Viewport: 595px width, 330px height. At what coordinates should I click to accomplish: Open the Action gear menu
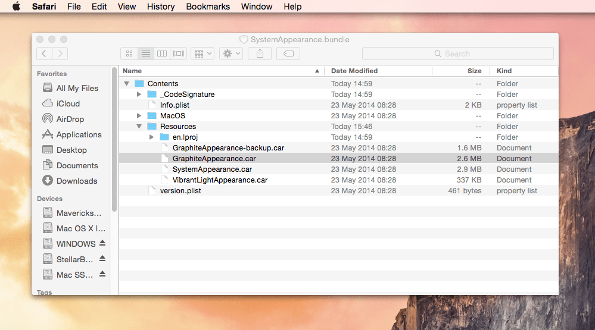tap(231, 54)
